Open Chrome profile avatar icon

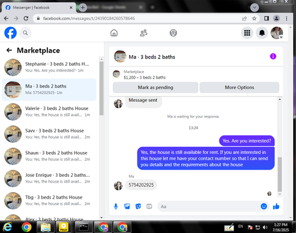tap(276, 18)
